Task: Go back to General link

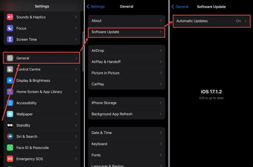Action: [x=180, y=7]
